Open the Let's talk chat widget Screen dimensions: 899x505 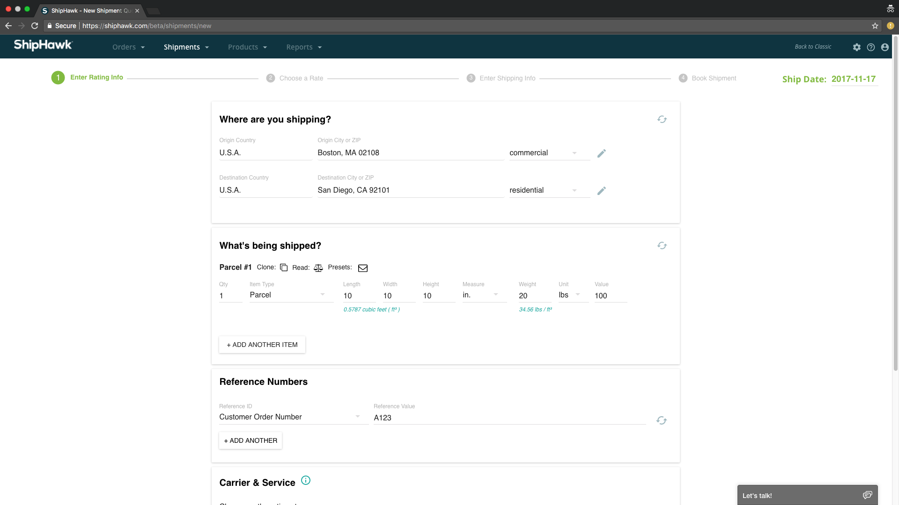[807, 495]
